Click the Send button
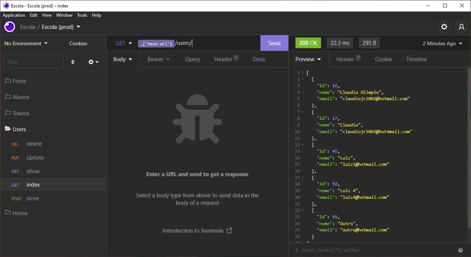Viewport: 471px width, 257px height. click(274, 43)
